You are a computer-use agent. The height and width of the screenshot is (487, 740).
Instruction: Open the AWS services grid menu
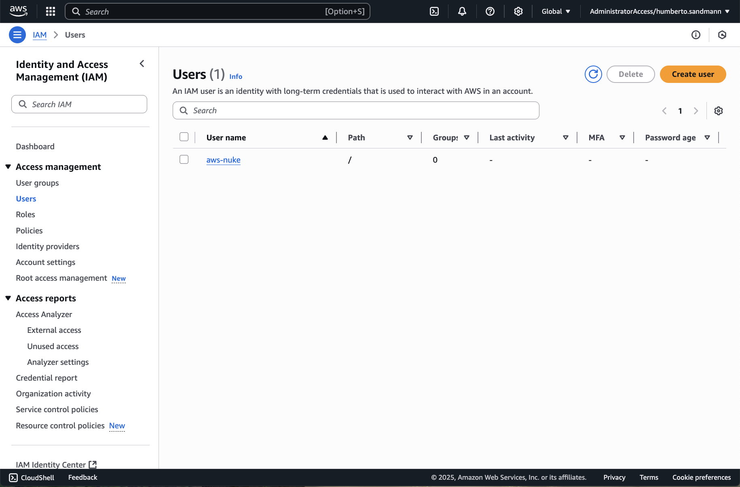(x=51, y=11)
